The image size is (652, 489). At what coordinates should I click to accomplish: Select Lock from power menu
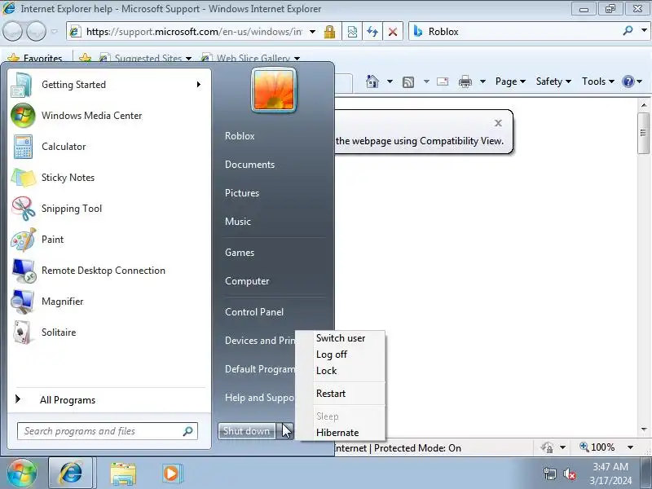341,371
